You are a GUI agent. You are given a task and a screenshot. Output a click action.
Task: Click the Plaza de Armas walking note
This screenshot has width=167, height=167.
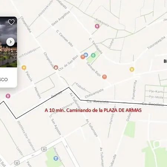click(x=93, y=110)
